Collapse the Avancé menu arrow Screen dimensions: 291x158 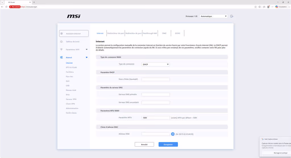click(x=87, y=57)
